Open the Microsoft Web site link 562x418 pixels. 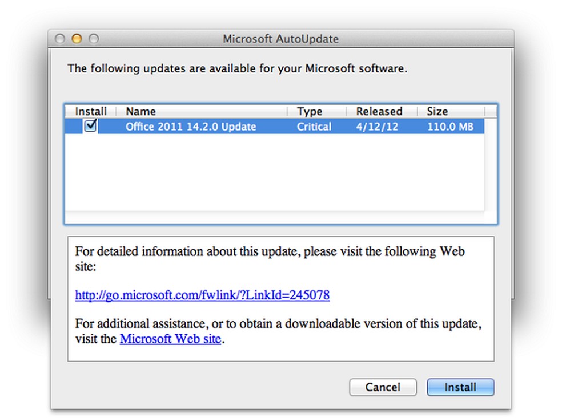[170, 339]
